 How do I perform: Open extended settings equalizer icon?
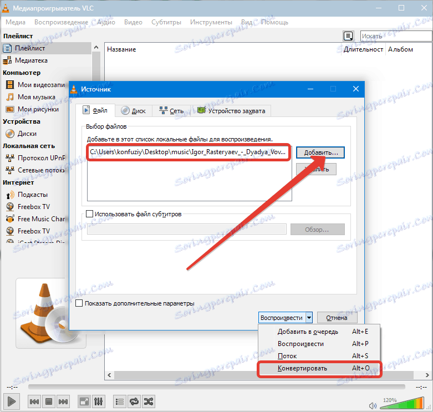click(x=98, y=401)
